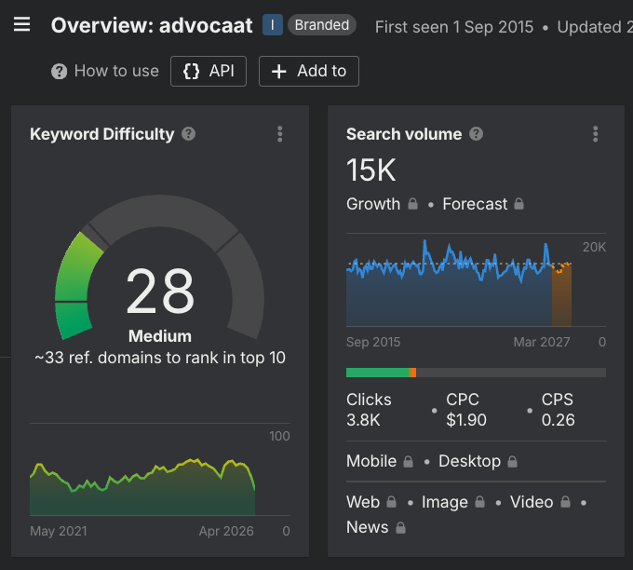Click the 'May 2021' chart axis label
Viewport: 633px width, 570px height.
[59, 531]
